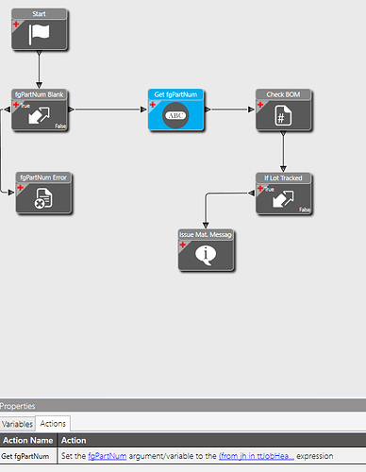The image size is (366, 472).
Task: Click the Action Name column header
Action: click(28, 441)
